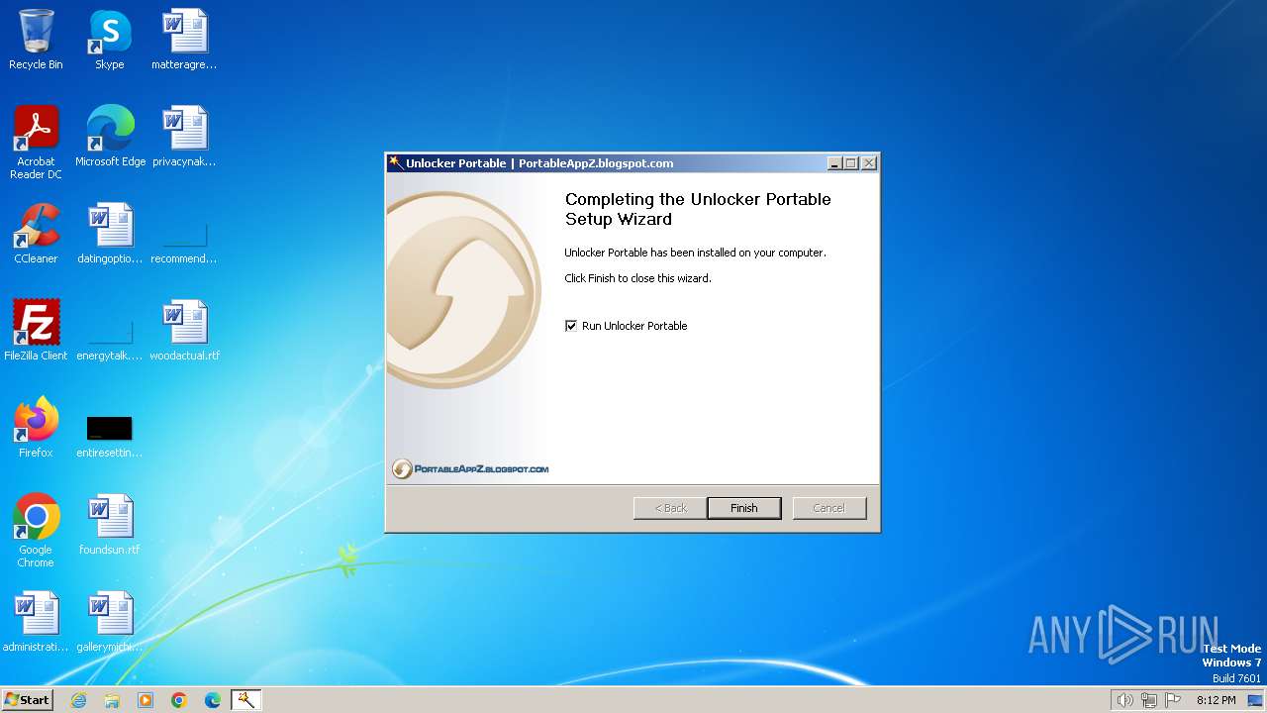Select the matteragre... Word document

[x=184, y=40]
